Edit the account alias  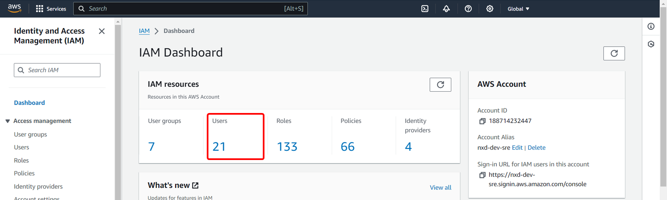[x=517, y=148]
